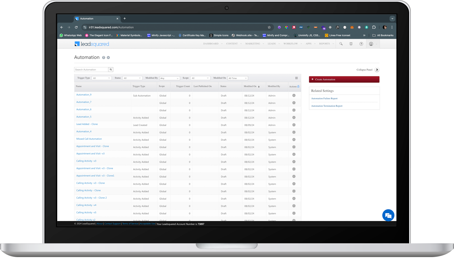
Task: Click the user profile account icon
Action: [x=370, y=44]
